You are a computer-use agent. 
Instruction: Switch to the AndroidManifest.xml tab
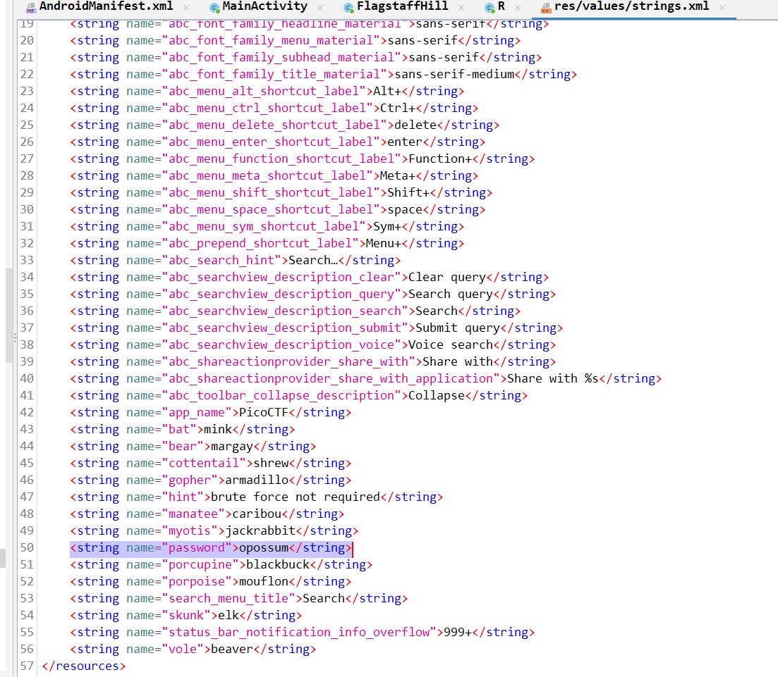click(107, 7)
